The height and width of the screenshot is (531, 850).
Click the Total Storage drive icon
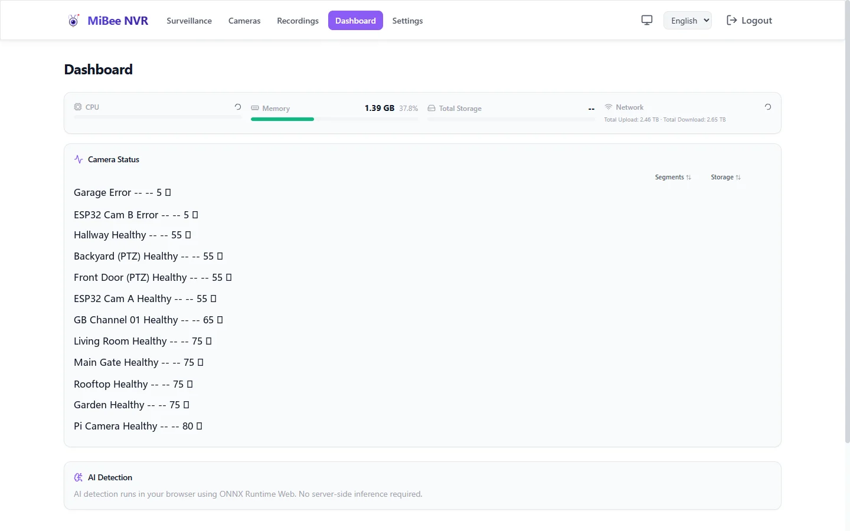pyautogui.click(x=431, y=109)
